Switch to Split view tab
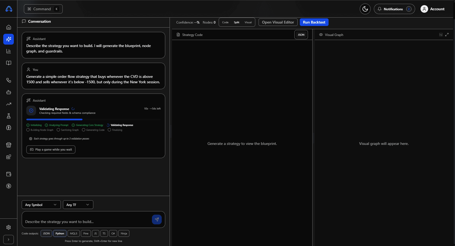This screenshot has width=455, height=246. 237,22
